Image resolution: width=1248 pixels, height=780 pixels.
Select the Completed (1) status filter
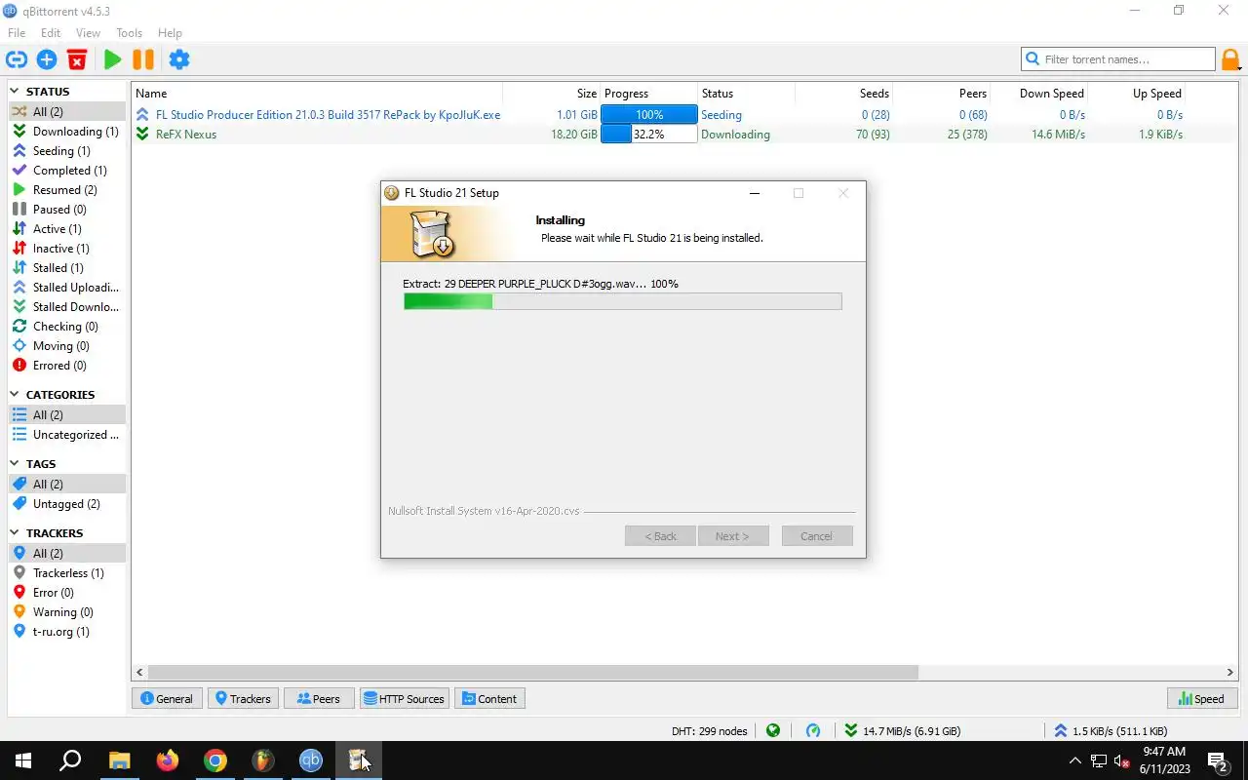click(67, 171)
